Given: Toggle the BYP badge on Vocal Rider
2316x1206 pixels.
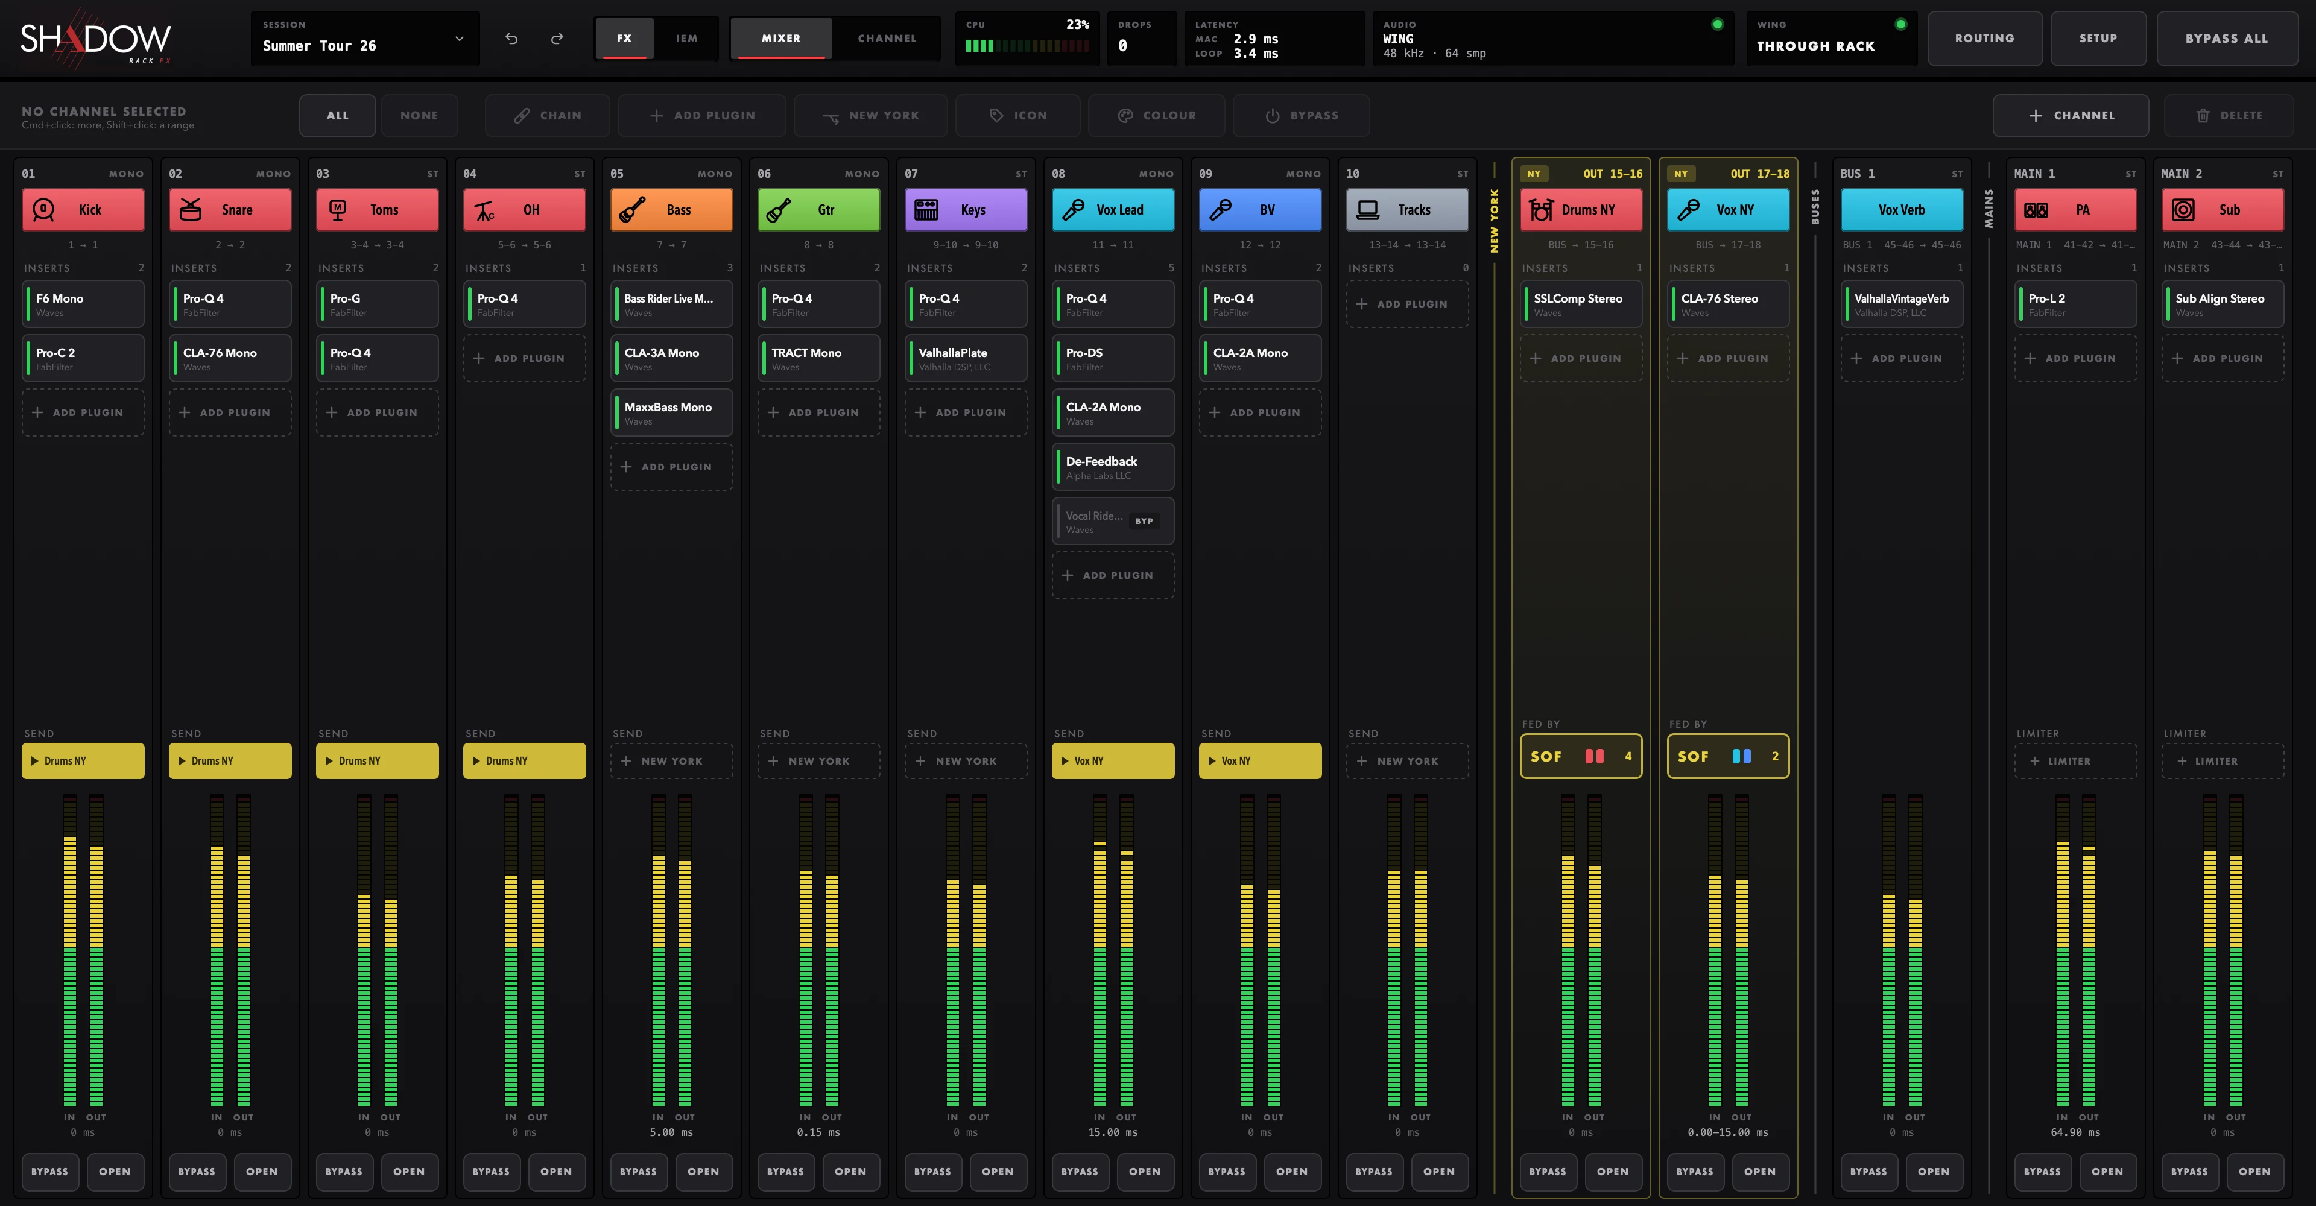Looking at the screenshot, I should click(x=1144, y=521).
